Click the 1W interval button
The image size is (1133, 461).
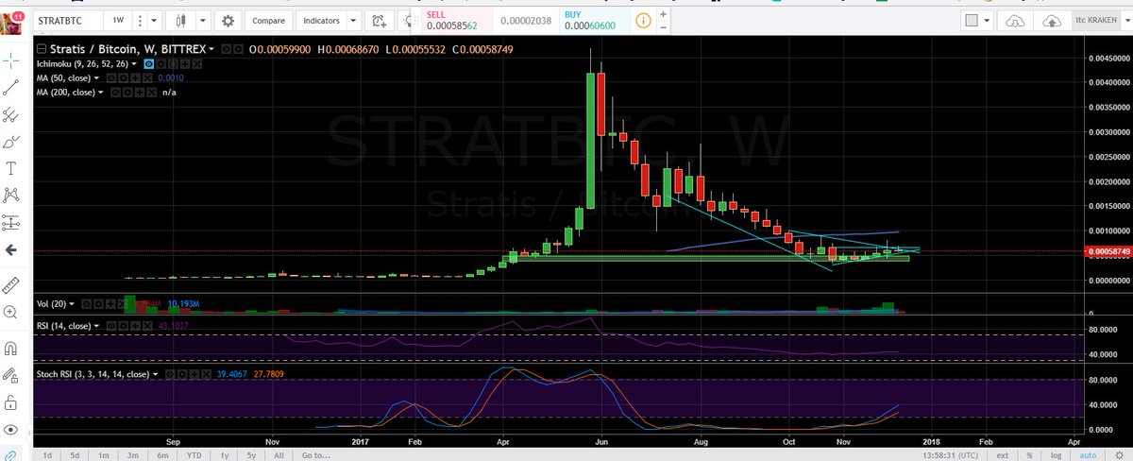(x=118, y=21)
